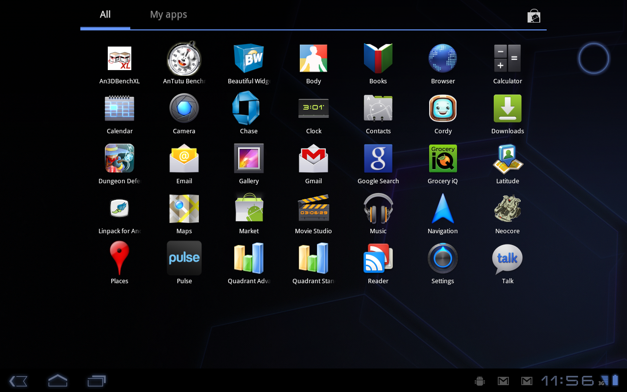The height and width of the screenshot is (392, 627).
Task: Open the Android debug notification icon
Action: pyautogui.click(x=480, y=381)
